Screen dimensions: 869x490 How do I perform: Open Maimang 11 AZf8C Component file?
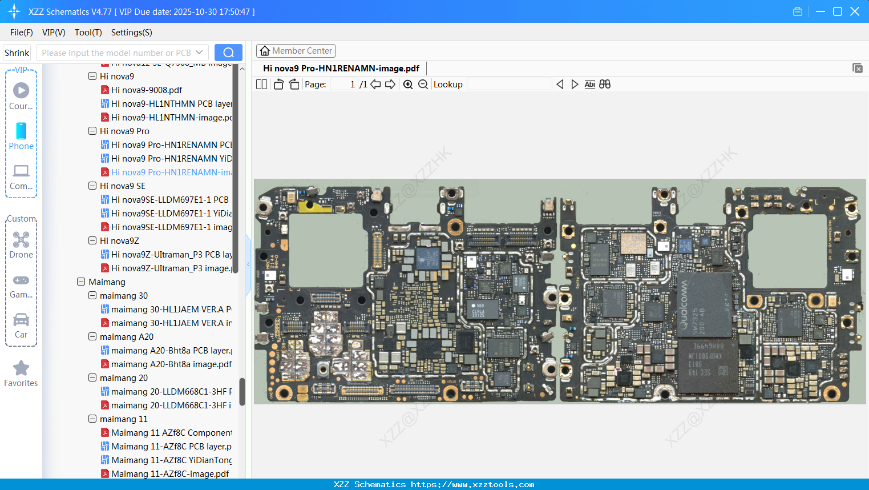point(166,432)
